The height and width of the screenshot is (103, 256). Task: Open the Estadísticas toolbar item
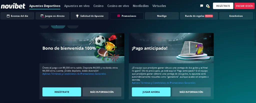tap(236, 16)
